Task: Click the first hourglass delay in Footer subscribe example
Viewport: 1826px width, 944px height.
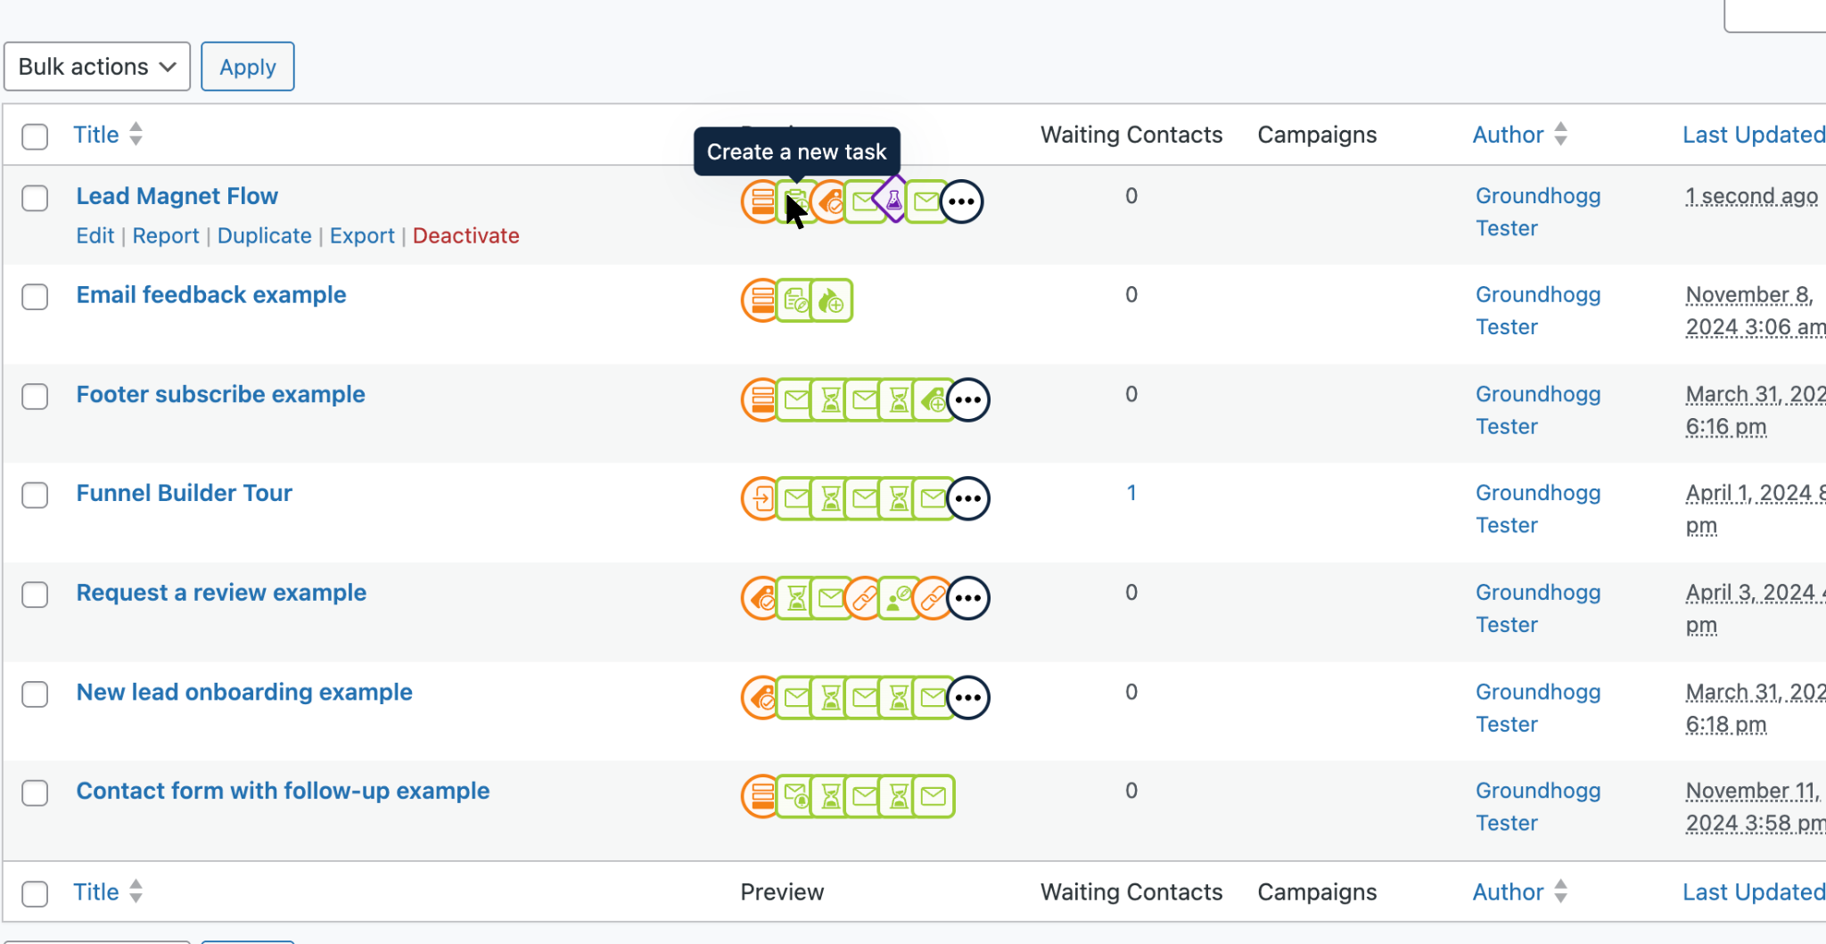Action: click(830, 399)
